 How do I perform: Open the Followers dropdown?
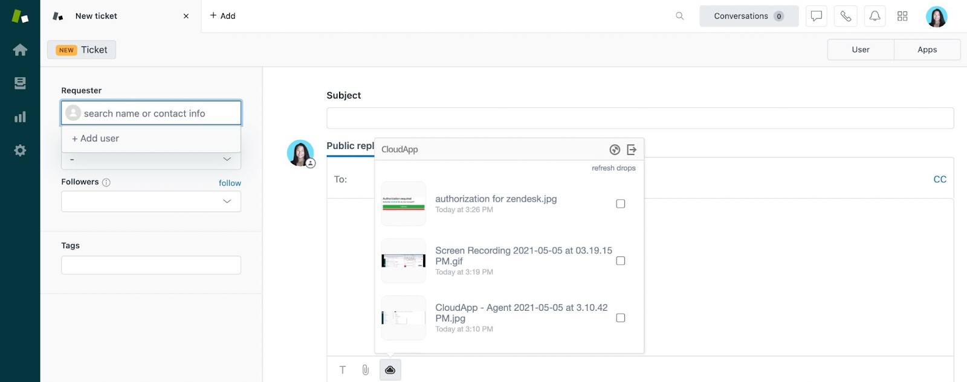point(151,202)
